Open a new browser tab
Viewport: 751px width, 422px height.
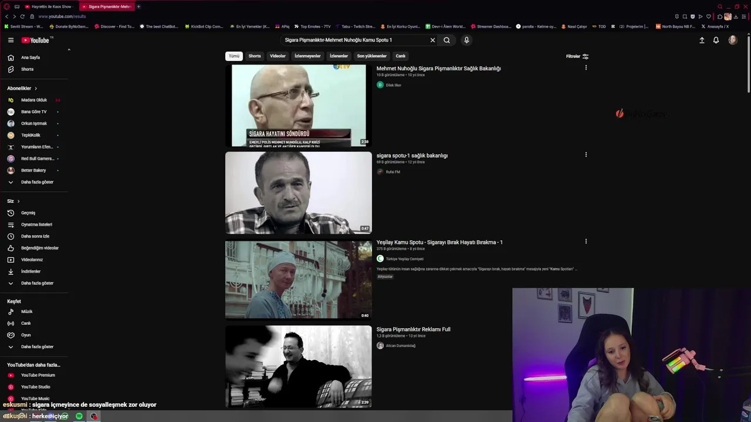[x=138, y=6]
